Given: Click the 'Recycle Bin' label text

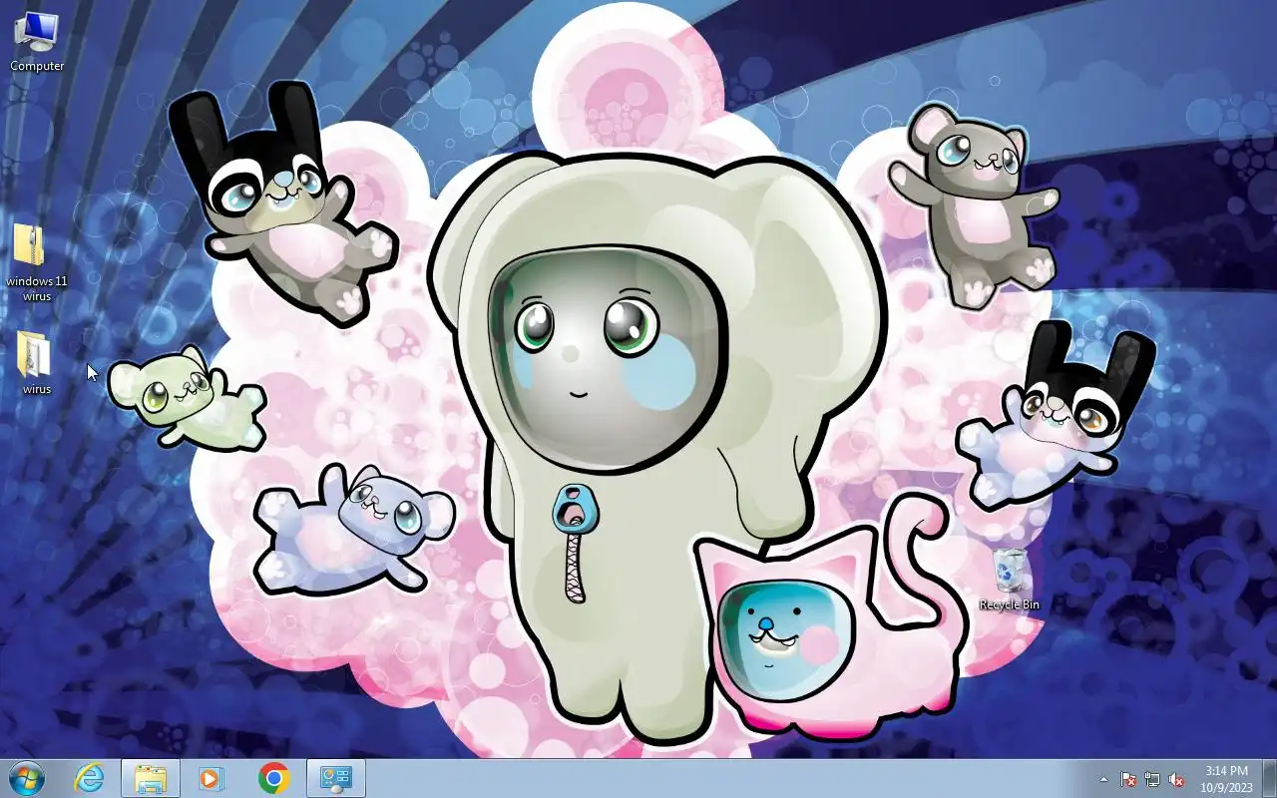Looking at the screenshot, I should coord(1010,604).
